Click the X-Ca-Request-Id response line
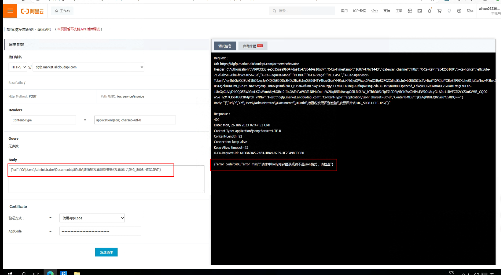 (x=259, y=153)
